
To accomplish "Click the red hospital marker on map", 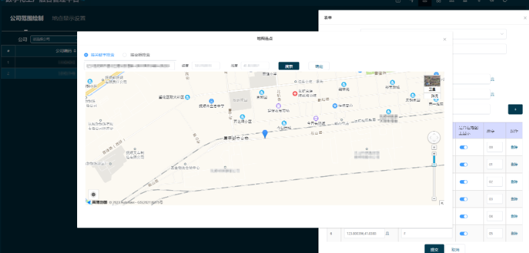I will pos(295,93).
